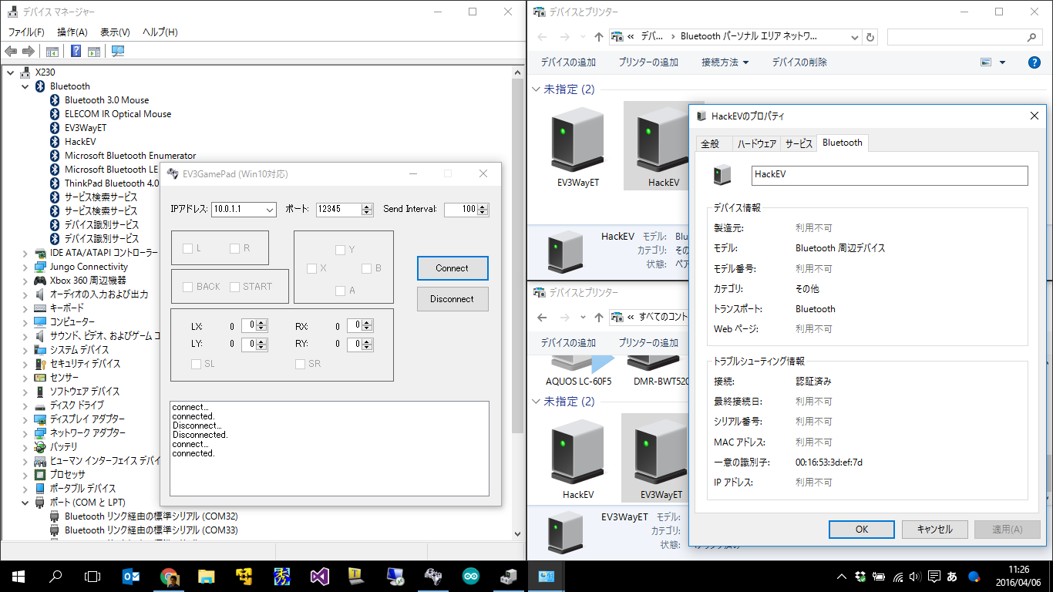
Task: Switch to the ハードウェア tab
Action: pos(756,144)
